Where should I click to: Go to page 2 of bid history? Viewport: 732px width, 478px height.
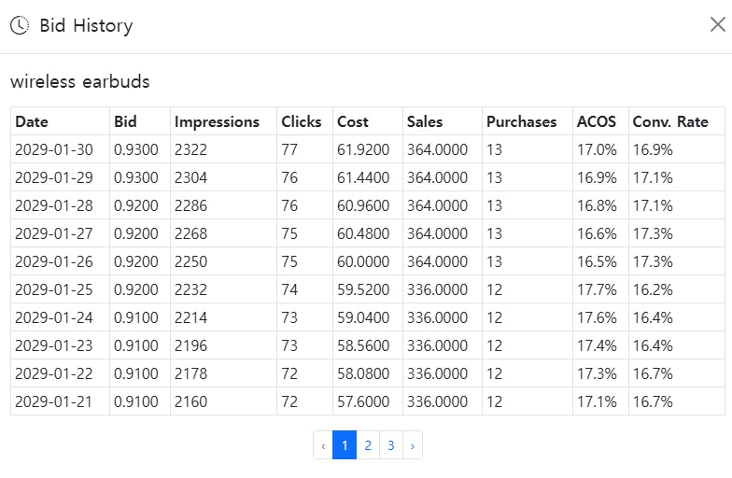pyautogui.click(x=368, y=445)
